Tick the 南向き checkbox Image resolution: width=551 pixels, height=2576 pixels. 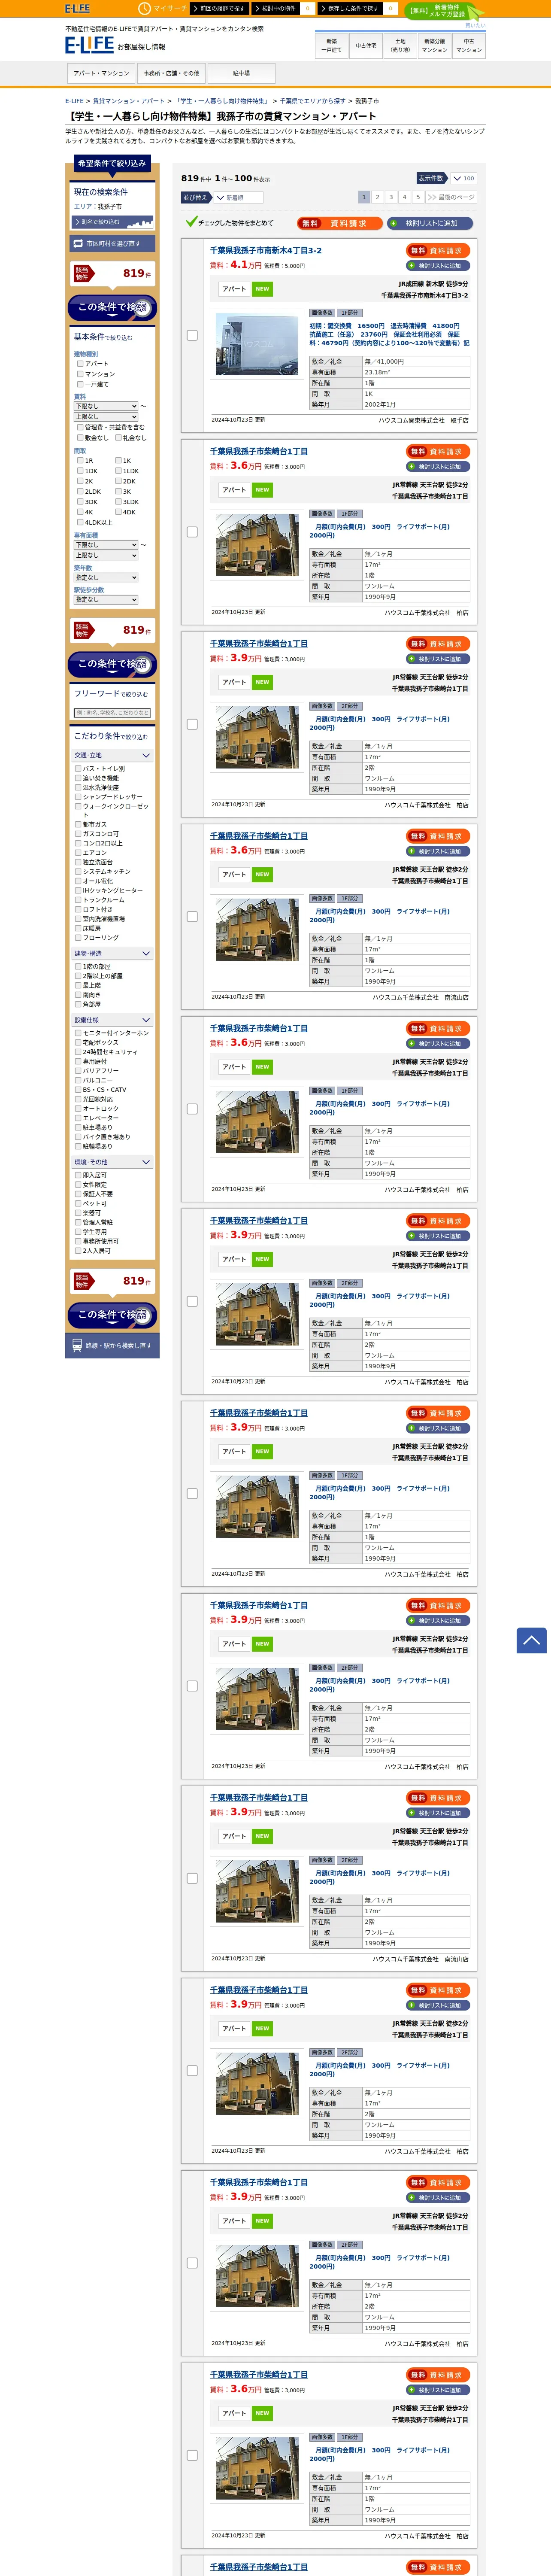point(78,995)
